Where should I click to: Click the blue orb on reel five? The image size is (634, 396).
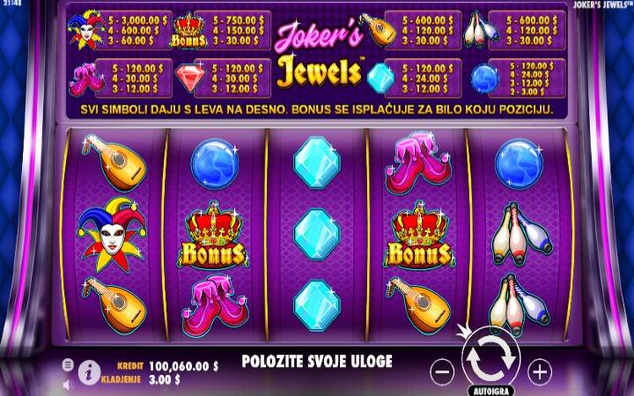click(520, 164)
